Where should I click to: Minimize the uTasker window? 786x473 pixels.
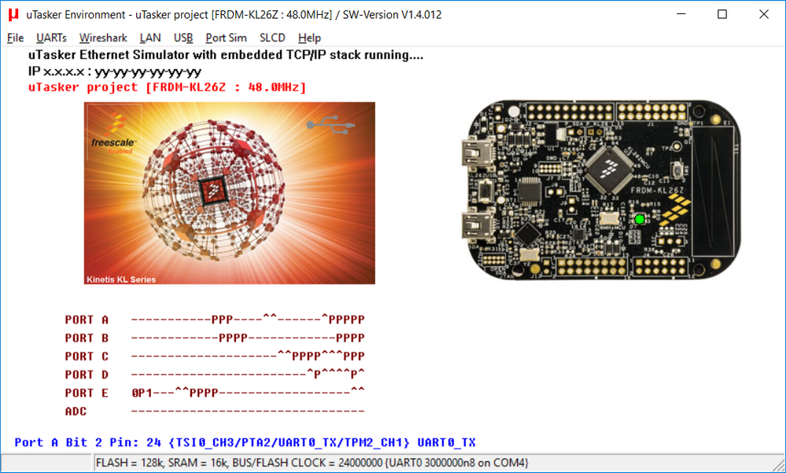pos(681,14)
